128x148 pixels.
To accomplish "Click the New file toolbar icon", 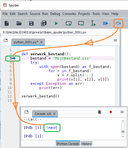I will click(7, 23).
